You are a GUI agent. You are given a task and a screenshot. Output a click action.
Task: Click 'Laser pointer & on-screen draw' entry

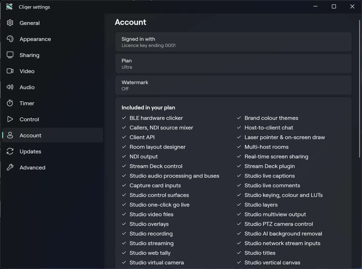tap(285, 137)
